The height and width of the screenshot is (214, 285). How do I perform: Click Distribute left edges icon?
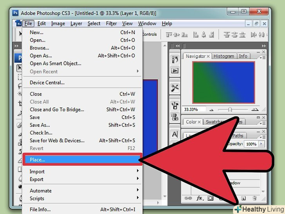(254, 34)
